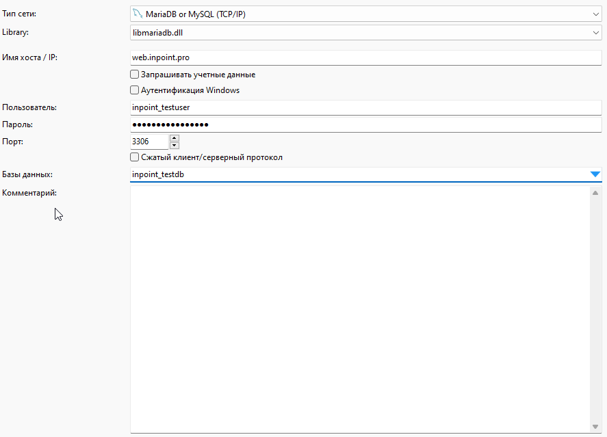
Task: Click inside the masked password field
Action: [x=363, y=124]
